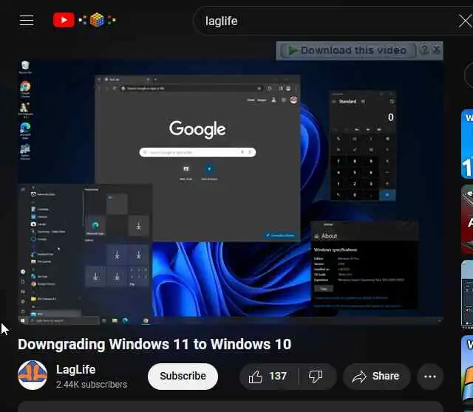Open the YouTube hamburger guide menu

tap(27, 21)
